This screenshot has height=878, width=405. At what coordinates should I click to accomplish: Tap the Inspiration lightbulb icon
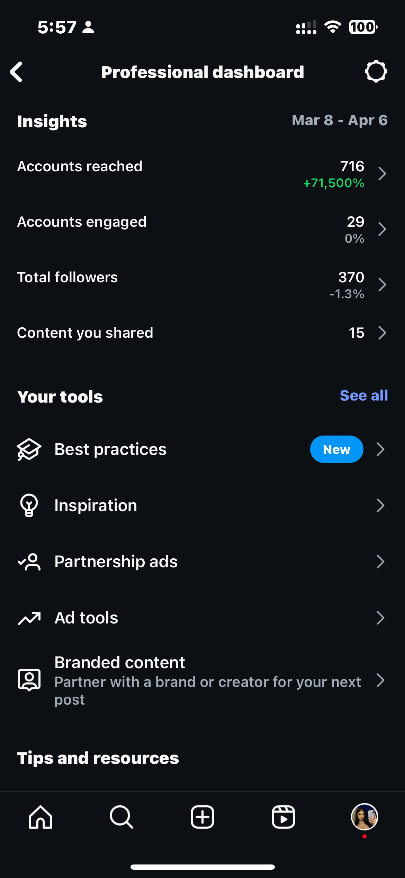(29, 505)
